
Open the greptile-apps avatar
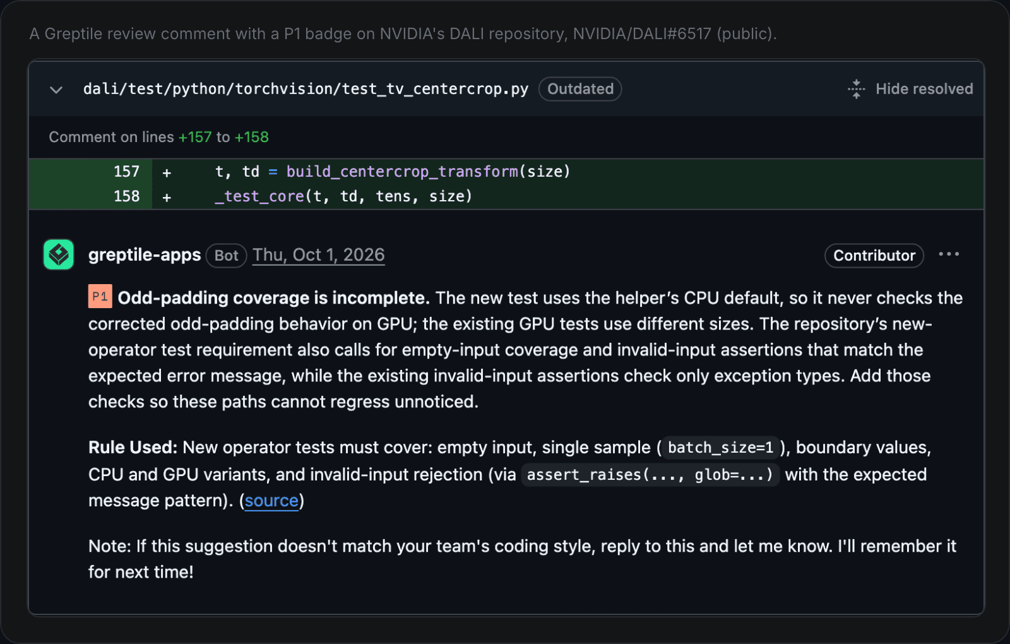59,254
